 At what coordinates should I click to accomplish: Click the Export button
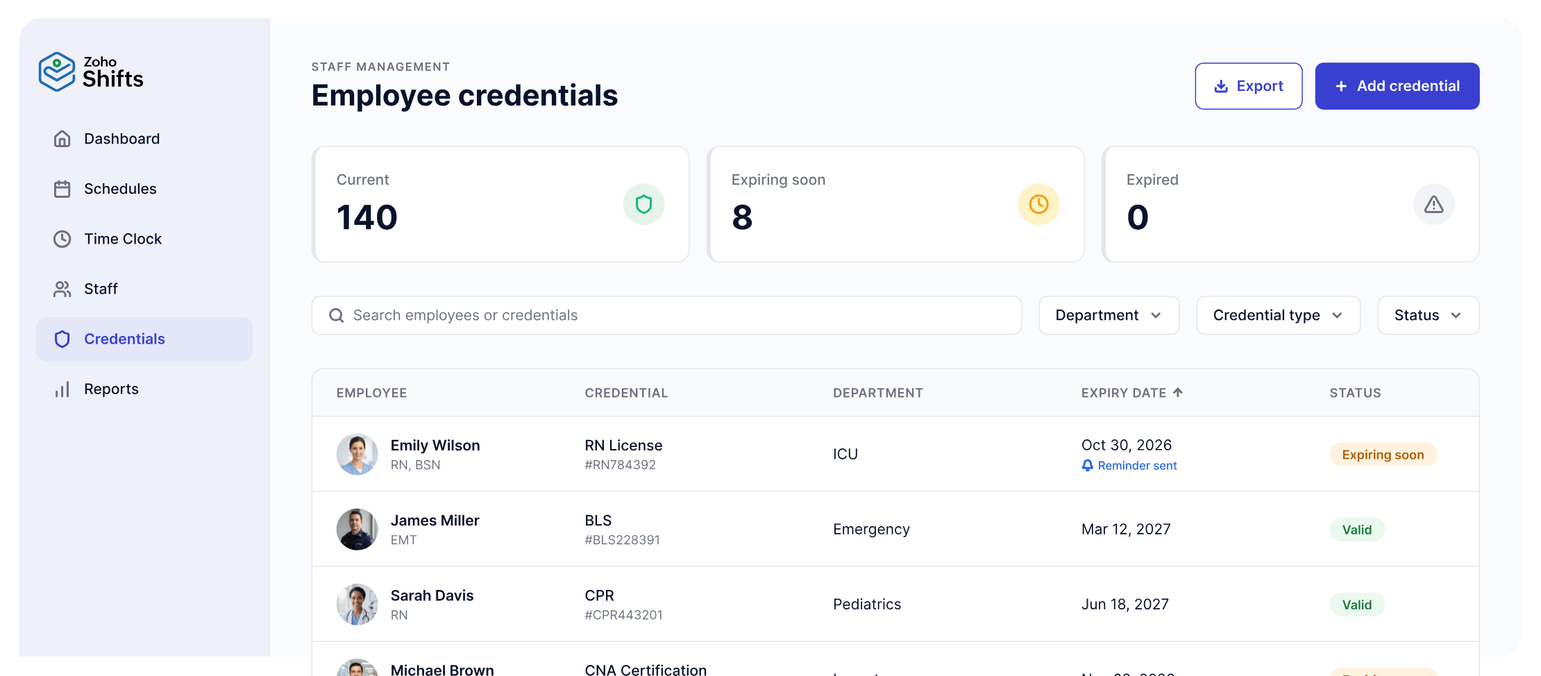coord(1248,86)
